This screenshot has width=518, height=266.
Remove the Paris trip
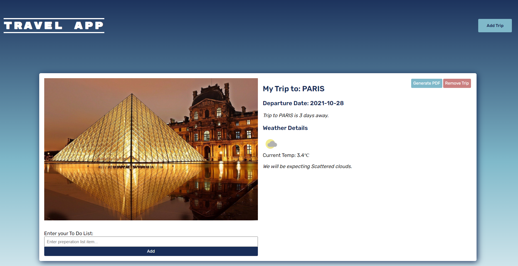coord(457,83)
